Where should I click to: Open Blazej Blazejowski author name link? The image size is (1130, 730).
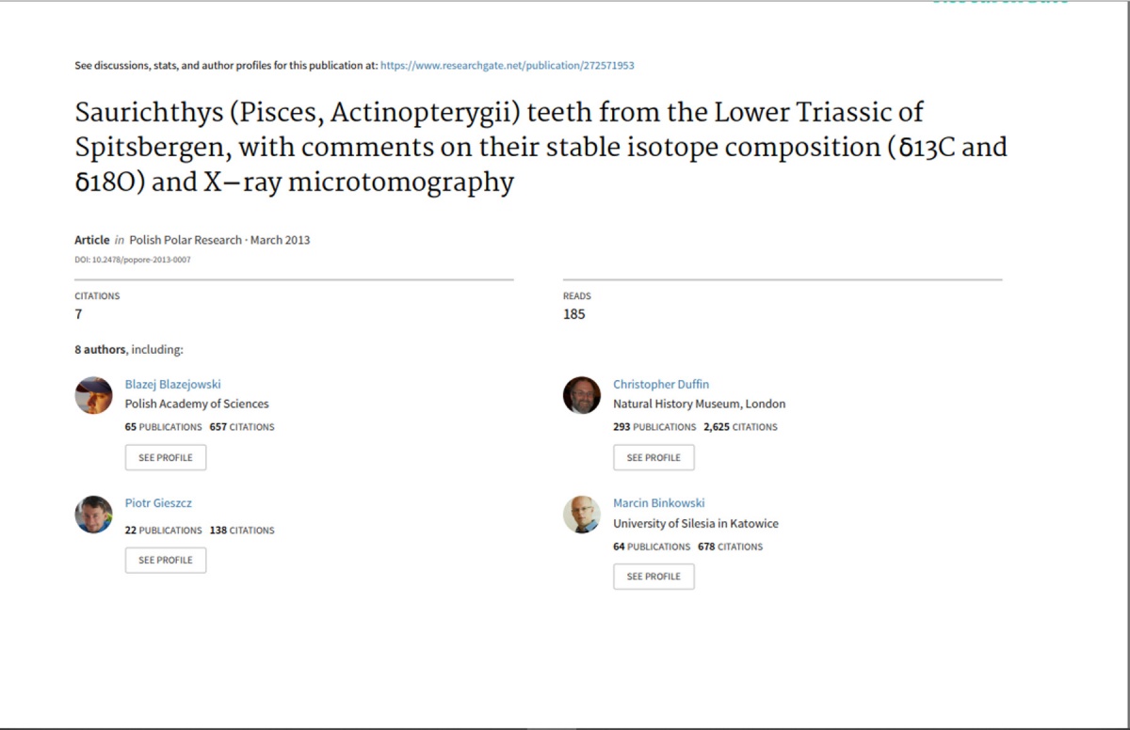coord(173,384)
